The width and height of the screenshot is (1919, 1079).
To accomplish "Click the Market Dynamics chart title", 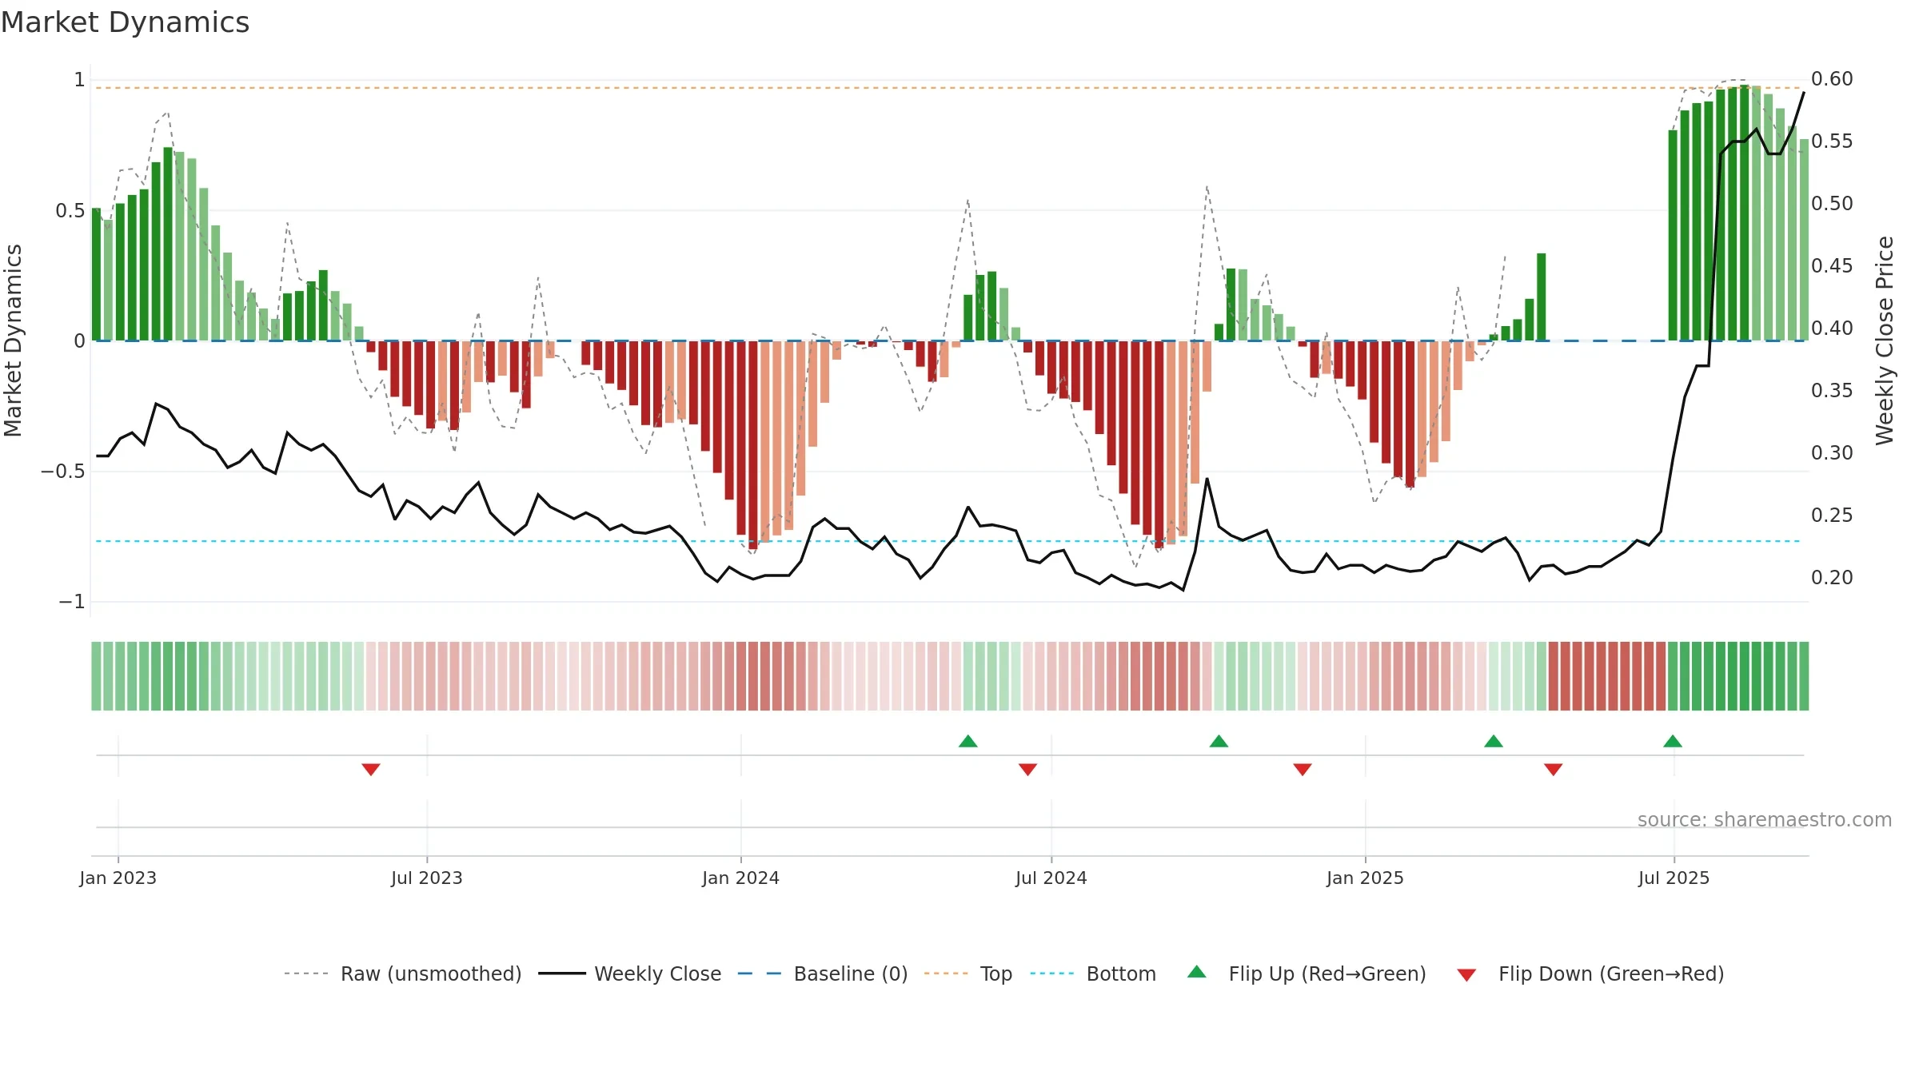I will click(x=125, y=22).
